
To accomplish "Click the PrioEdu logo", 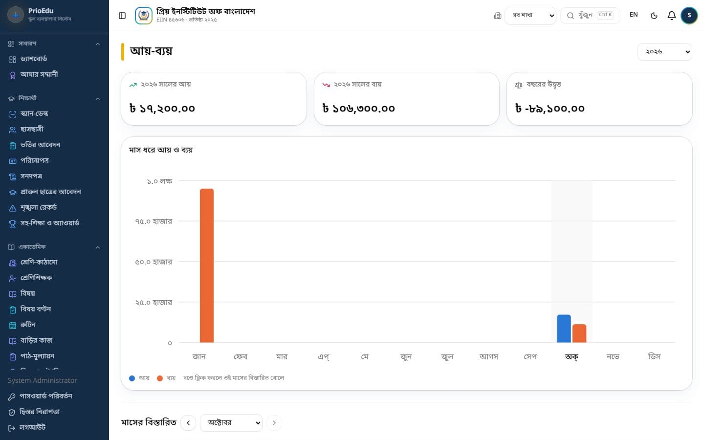I will pos(16,15).
